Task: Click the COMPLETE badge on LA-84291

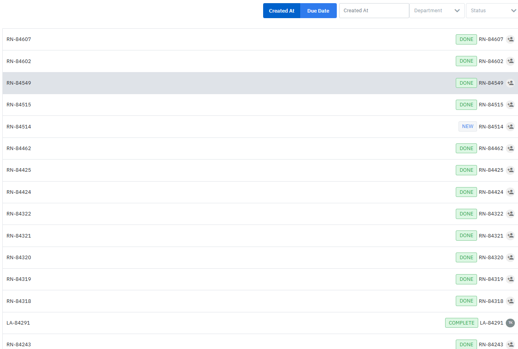Action: point(461,323)
